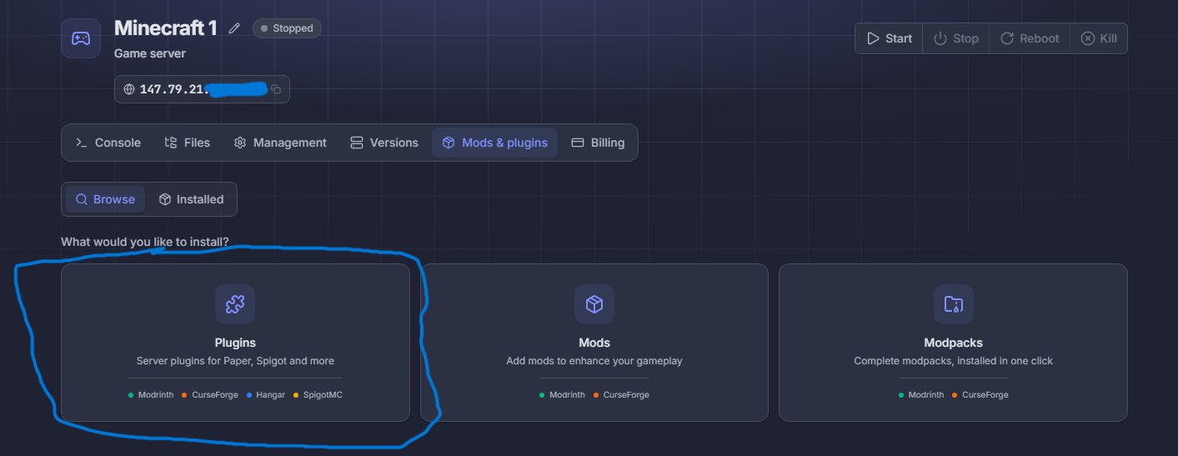1178x456 pixels.
Task: Click the globe icon beside the IP
Action: pos(129,89)
